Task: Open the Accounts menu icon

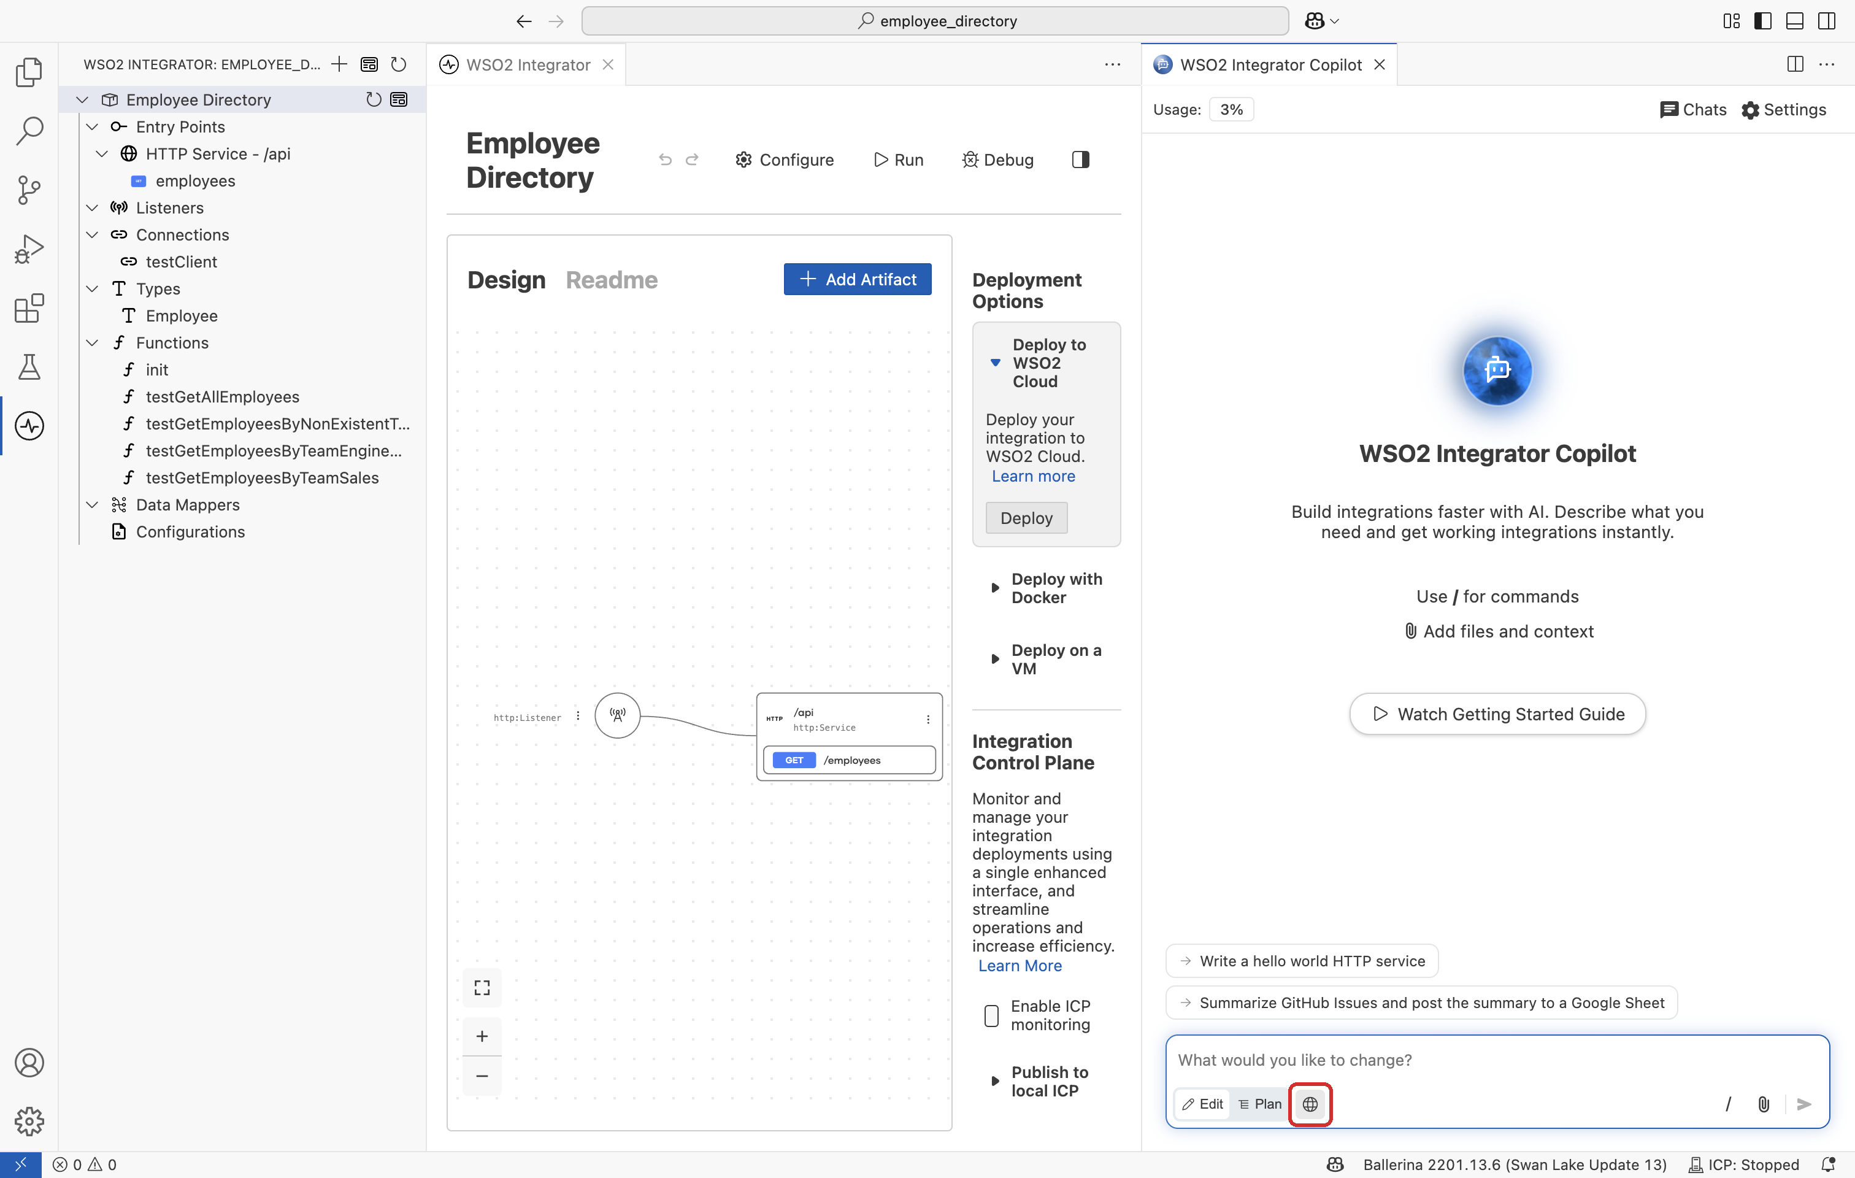Action: [x=28, y=1063]
